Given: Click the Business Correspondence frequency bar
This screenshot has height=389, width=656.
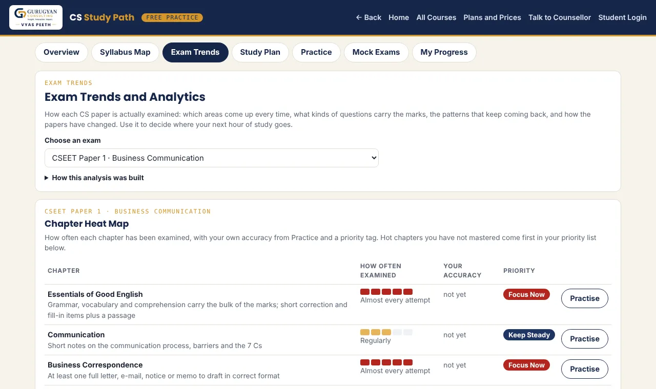Looking at the screenshot, I should pos(386,362).
